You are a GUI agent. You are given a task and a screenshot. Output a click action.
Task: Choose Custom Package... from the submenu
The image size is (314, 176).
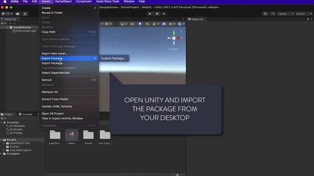114,59
